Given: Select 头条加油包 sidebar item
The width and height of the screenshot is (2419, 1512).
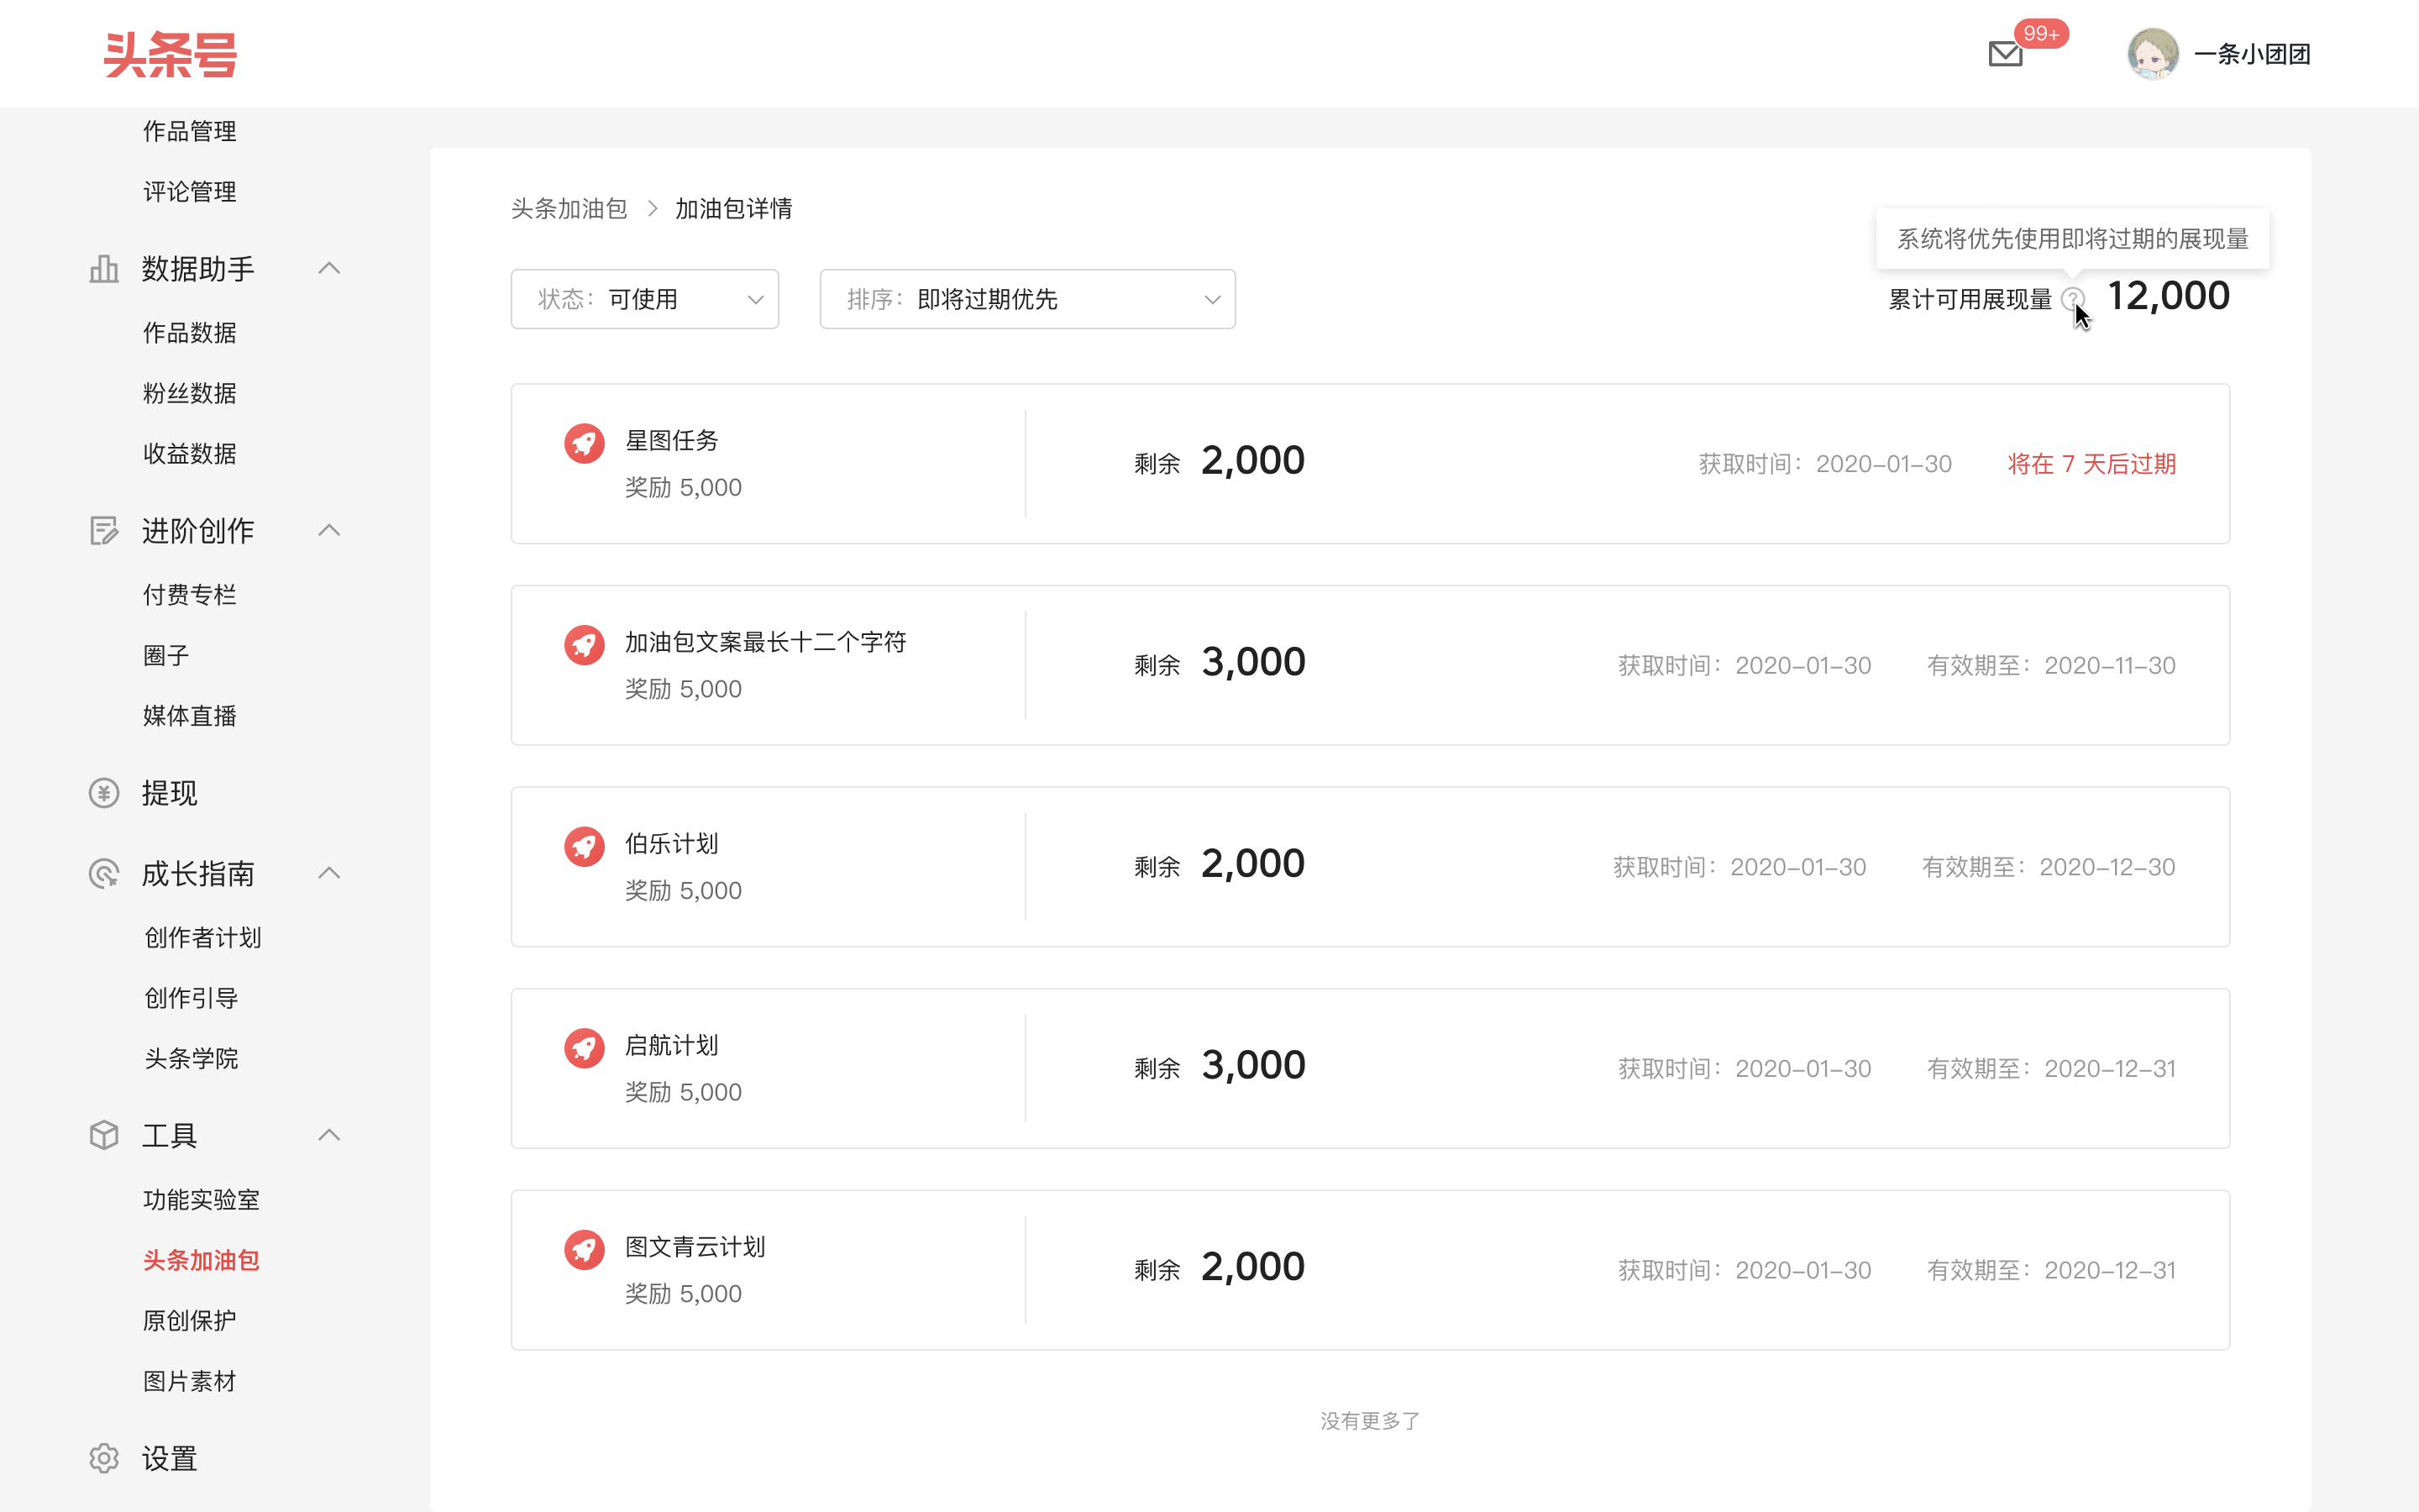Looking at the screenshot, I should [x=201, y=1260].
